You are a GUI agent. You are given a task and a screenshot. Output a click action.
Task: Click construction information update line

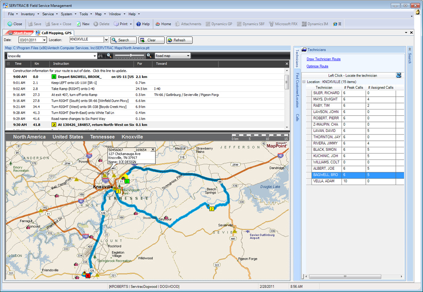click(x=70, y=71)
